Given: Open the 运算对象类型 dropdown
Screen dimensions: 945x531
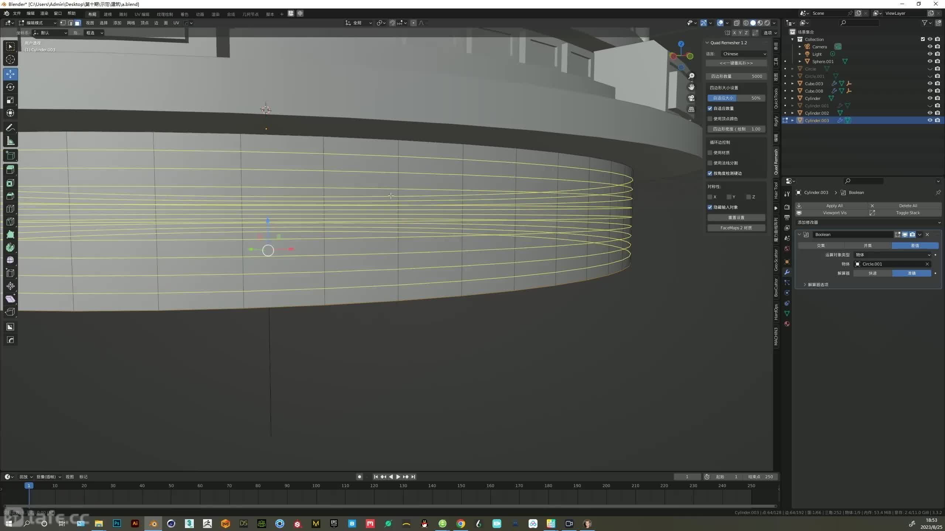Looking at the screenshot, I should pos(893,255).
